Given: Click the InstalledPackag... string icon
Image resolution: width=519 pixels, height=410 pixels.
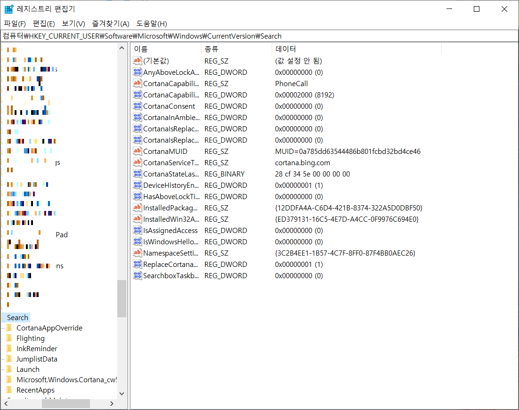Looking at the screenshot, I should point(138,208).
